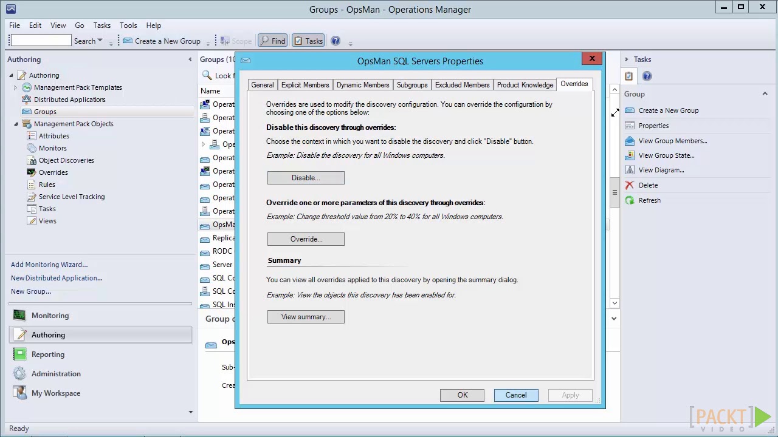Viewport: 778px width, 437px height.
Task: Select the Overrides icon in Authoring tree
Action: pos(32,172)
